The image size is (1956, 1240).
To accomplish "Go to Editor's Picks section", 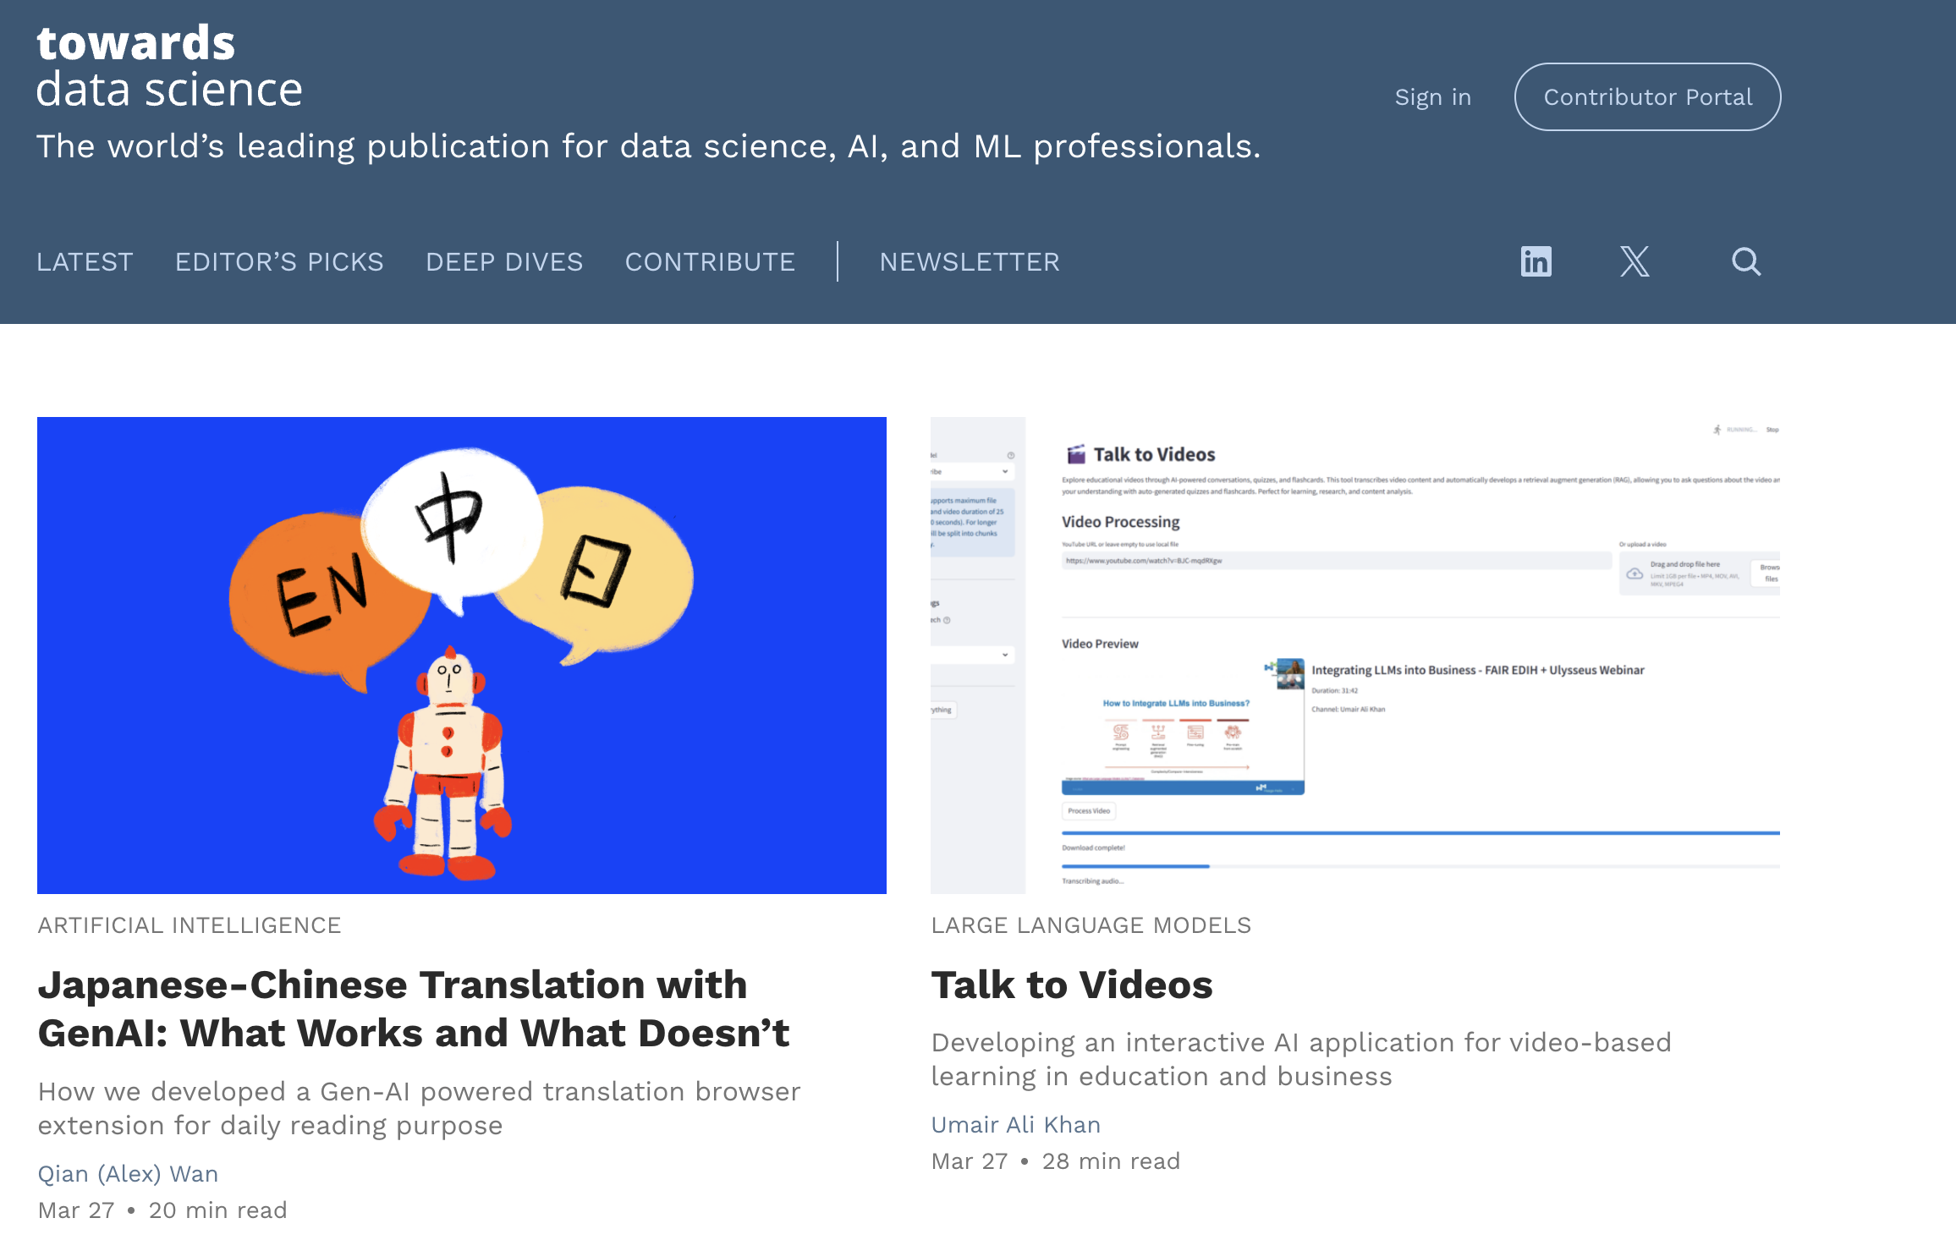I will pyautogui.click(x=279, y=262).
